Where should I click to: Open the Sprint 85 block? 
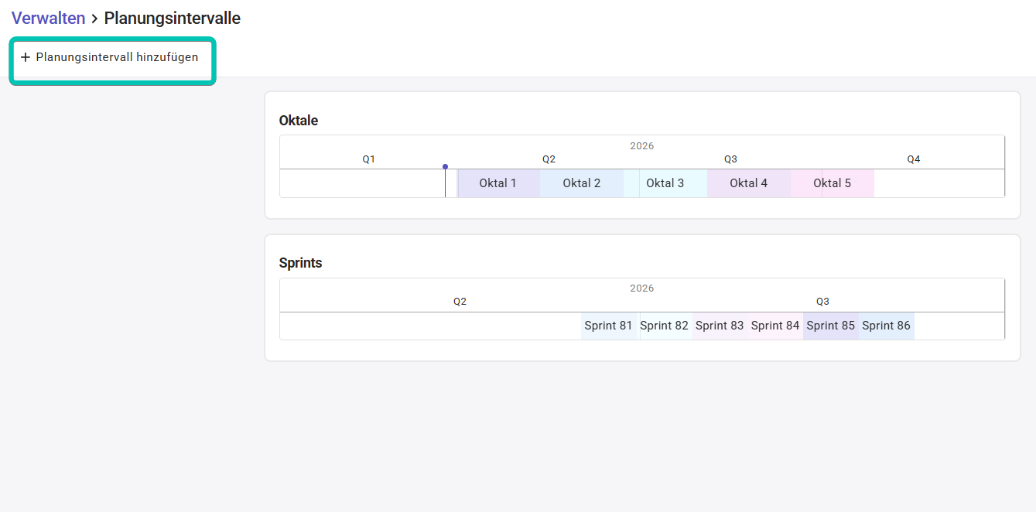pos(830,326)
